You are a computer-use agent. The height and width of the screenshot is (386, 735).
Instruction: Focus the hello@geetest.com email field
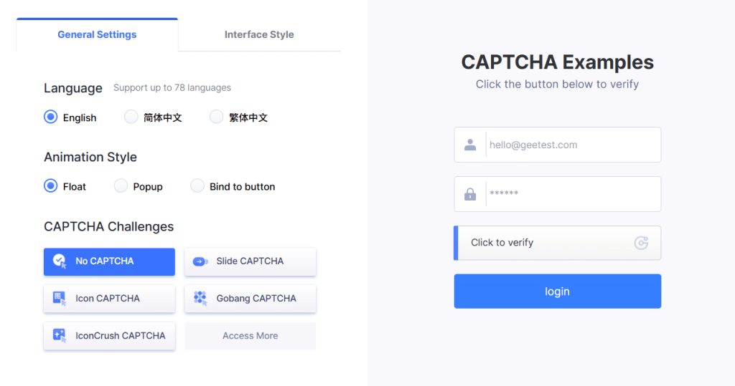557,145
